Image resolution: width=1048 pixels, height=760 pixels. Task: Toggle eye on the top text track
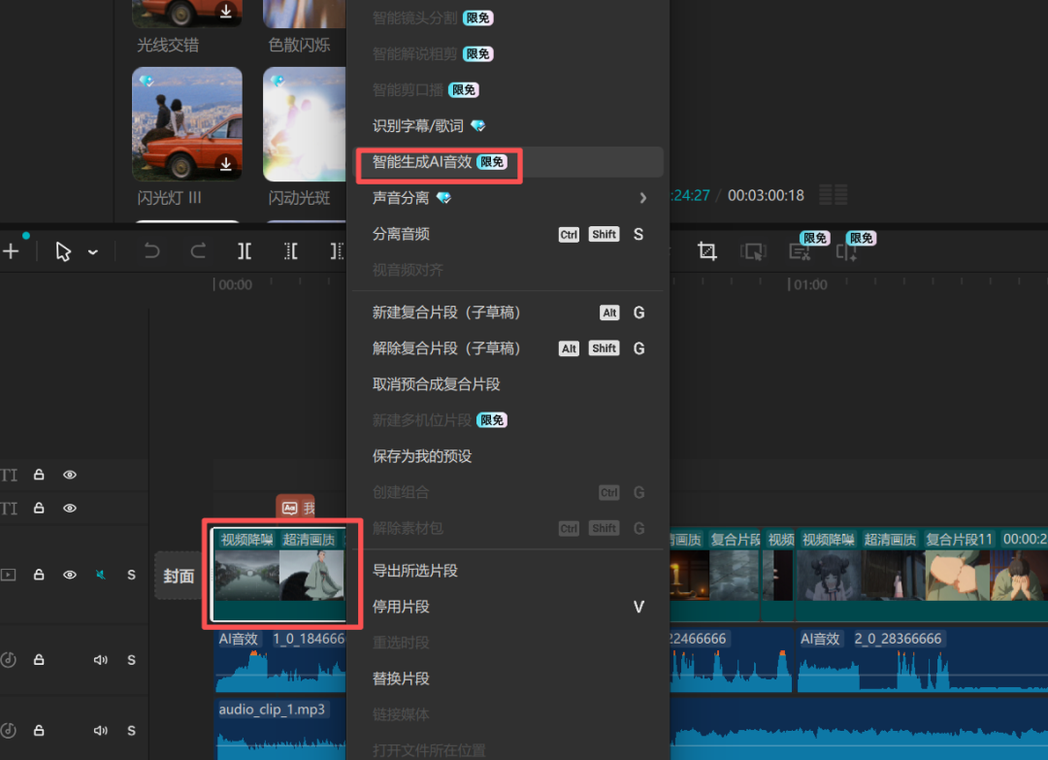coord(70,475)
